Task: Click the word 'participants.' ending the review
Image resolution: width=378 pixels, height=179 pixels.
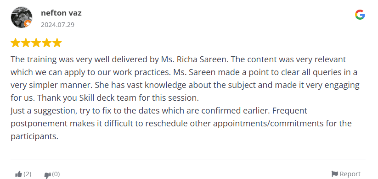Action: pos(34,137)
